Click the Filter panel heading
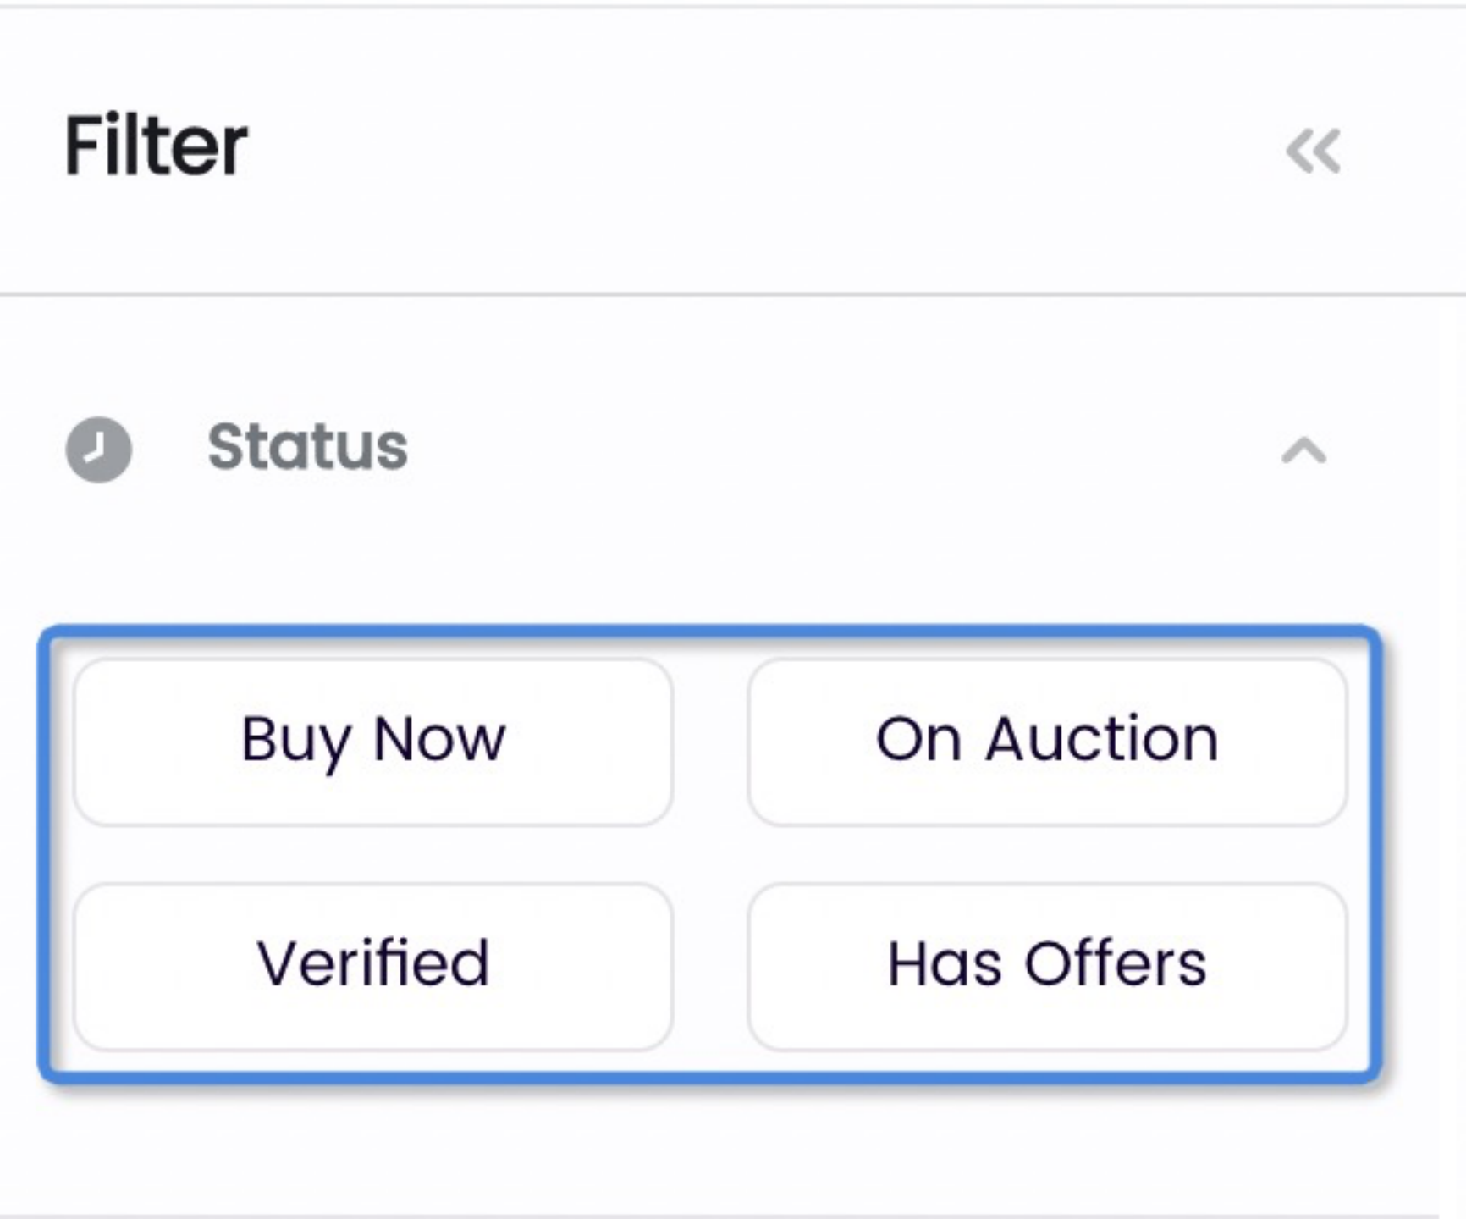1466x1219 pixels. click(x=156, y=146)
